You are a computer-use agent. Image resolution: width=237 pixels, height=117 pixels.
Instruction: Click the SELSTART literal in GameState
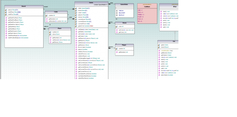pos(122,13)
